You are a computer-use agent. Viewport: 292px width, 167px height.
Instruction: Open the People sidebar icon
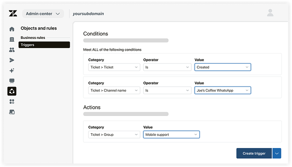[x=12, y=50]
